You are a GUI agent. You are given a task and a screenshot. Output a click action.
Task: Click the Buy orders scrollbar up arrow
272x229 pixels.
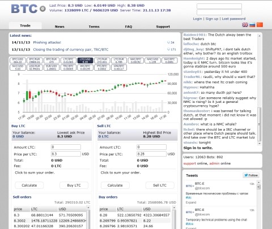click(174, 208)
